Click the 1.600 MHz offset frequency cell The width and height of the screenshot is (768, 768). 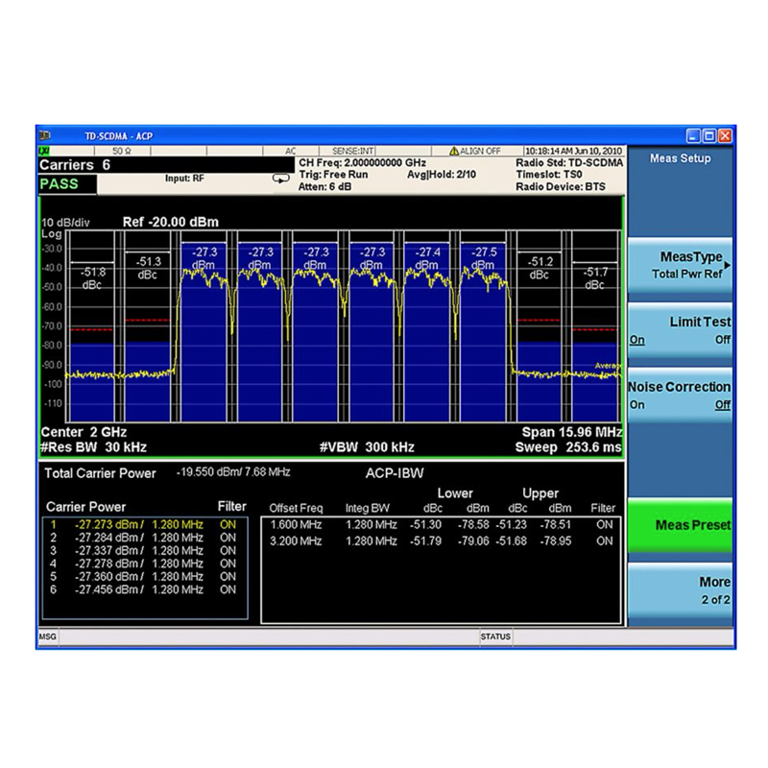pos(296,524)
